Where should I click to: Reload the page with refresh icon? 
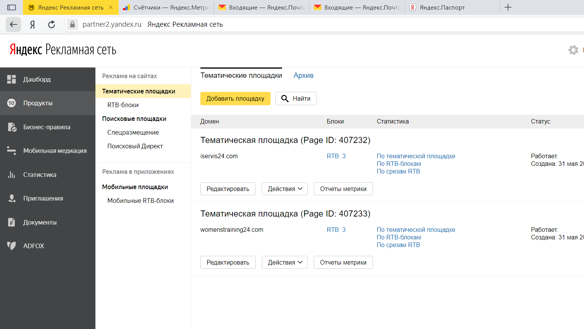(52, 24)
